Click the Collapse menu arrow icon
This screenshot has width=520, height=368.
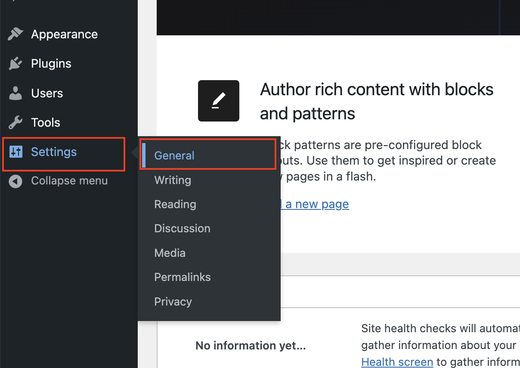(x=15, y=181)
